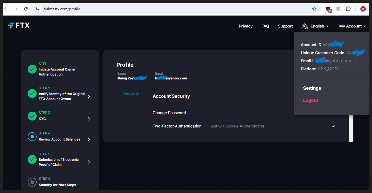The height and width of the screenshot is (193, 372).
Task: Click the Account ID label
Action: click(x=311, y=45)
